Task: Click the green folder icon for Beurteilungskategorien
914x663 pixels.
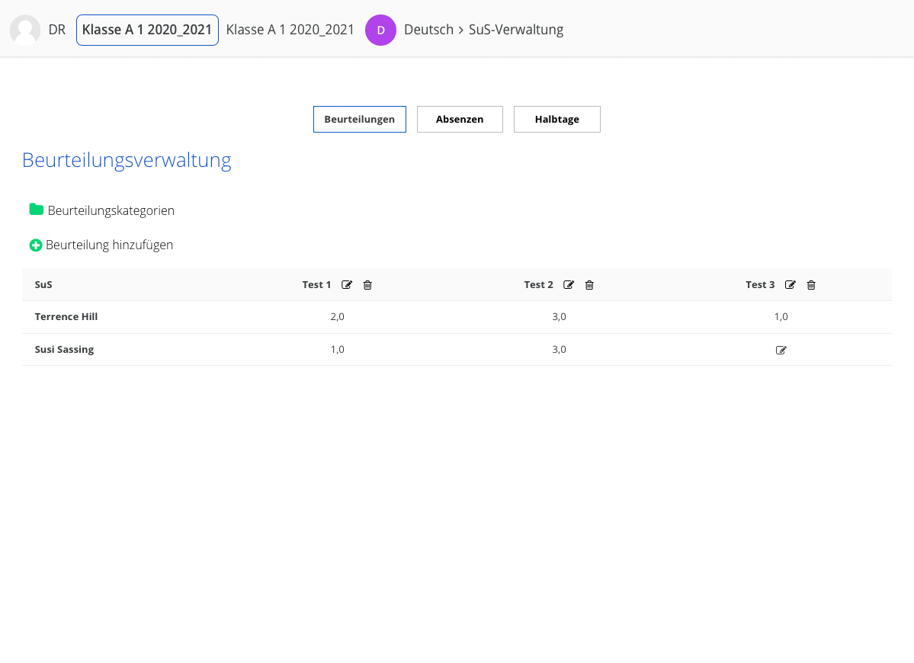Action: click(36, 210)
